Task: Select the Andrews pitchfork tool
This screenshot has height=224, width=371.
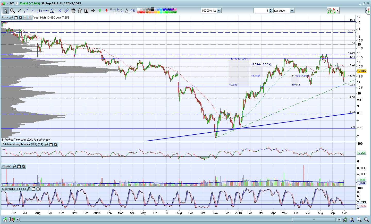Action: (53, 11)
